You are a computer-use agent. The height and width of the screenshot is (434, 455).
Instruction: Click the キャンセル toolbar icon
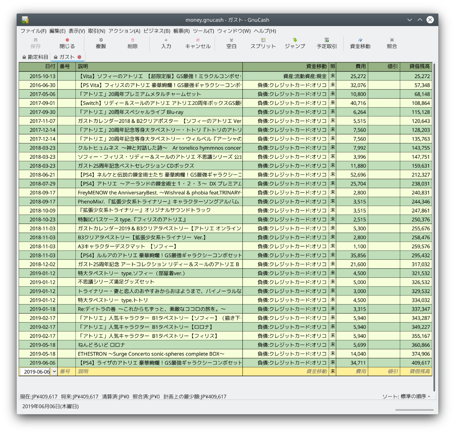point(198,43)
